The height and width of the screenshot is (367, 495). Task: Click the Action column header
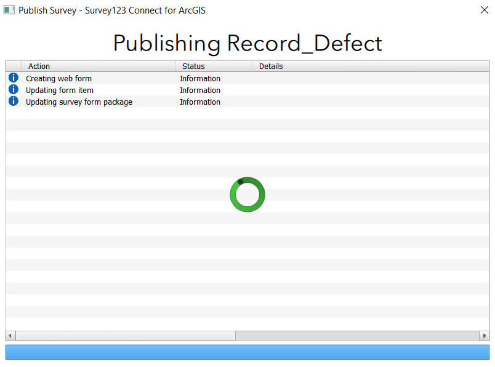98,67
